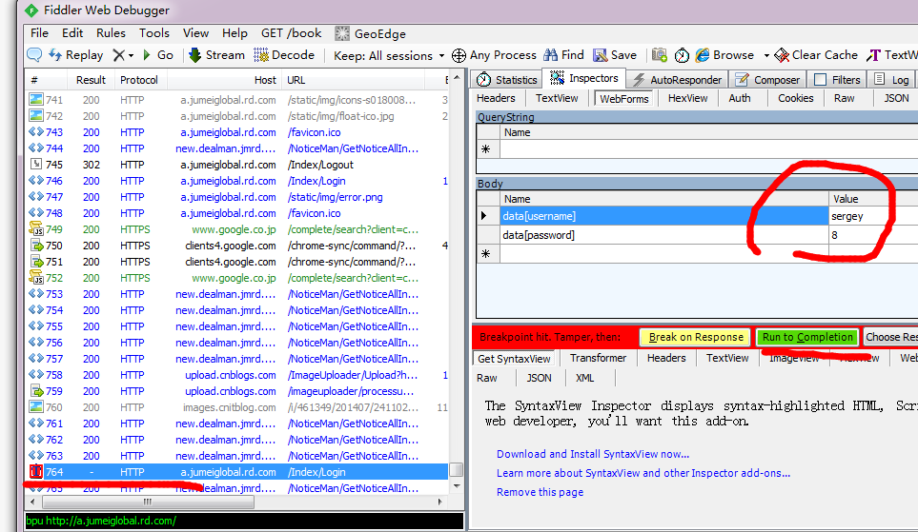Toggle the Stream mode icon
Viewport: 918px width, 532px height.
195,55
